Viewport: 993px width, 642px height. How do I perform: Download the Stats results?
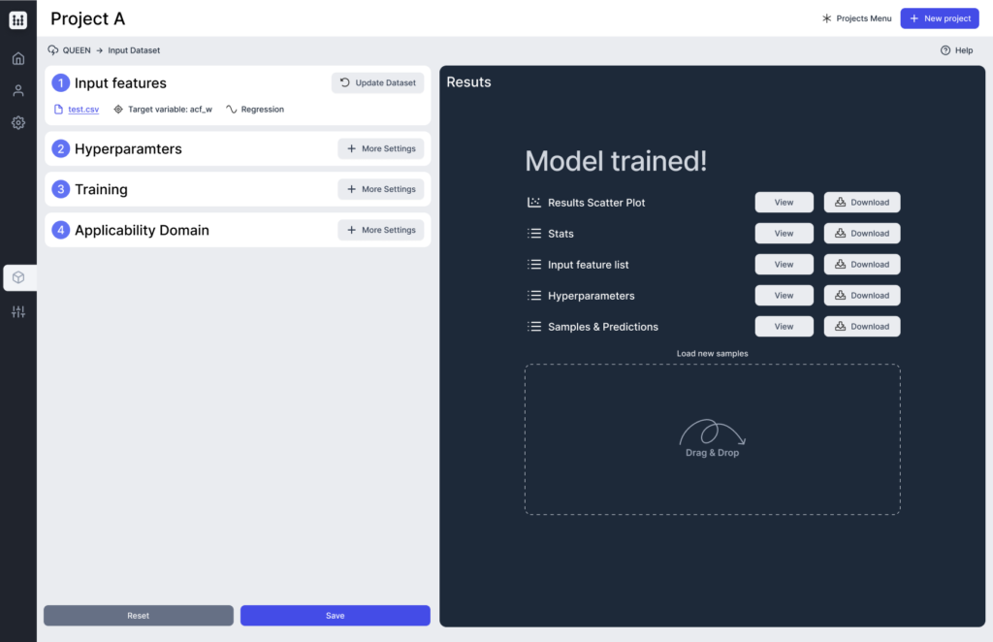(861, 234)
